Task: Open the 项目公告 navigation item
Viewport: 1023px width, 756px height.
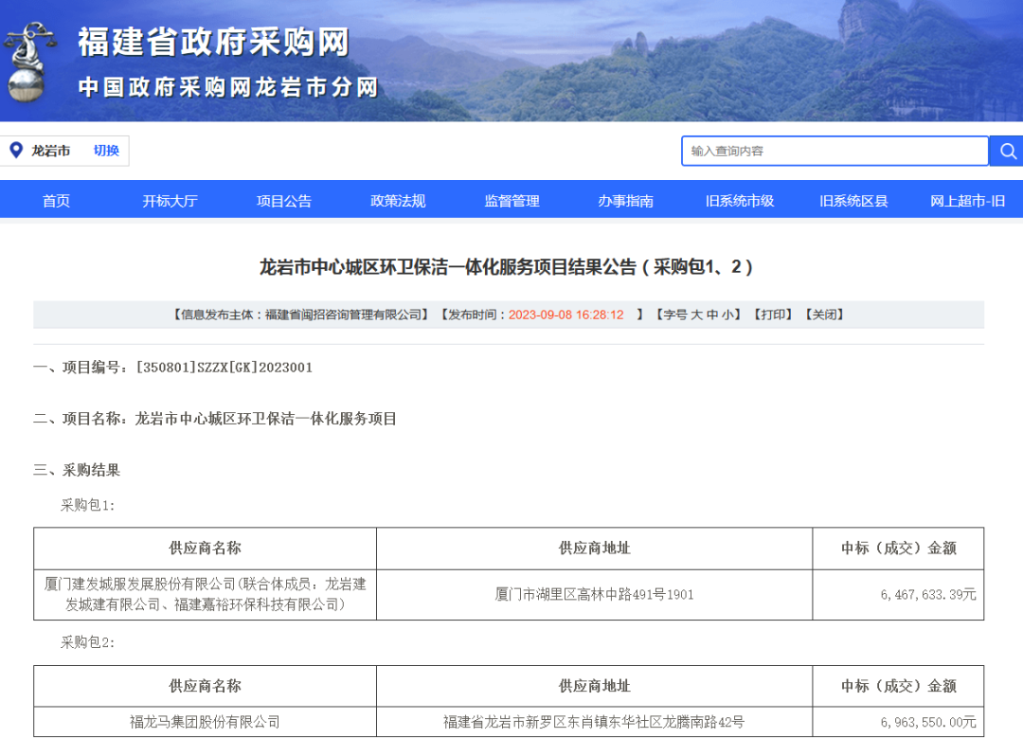Action: 284,201
